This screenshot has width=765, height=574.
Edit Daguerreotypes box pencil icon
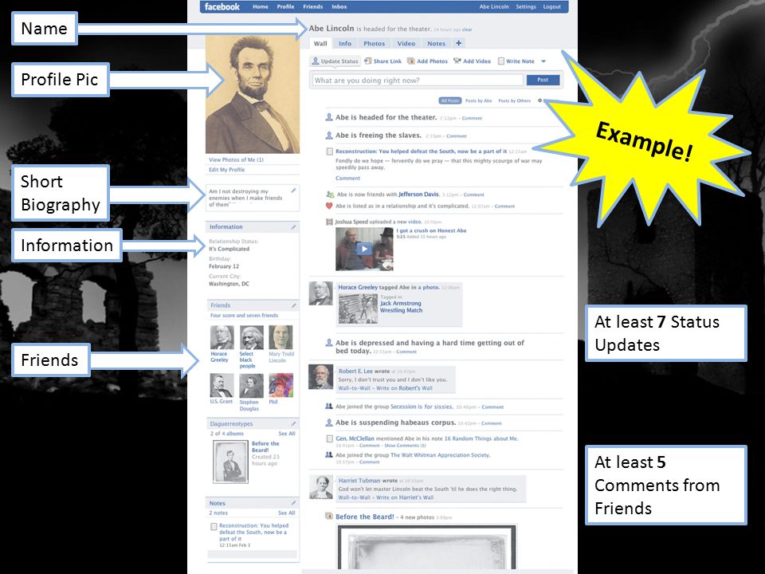click(293, 423)
